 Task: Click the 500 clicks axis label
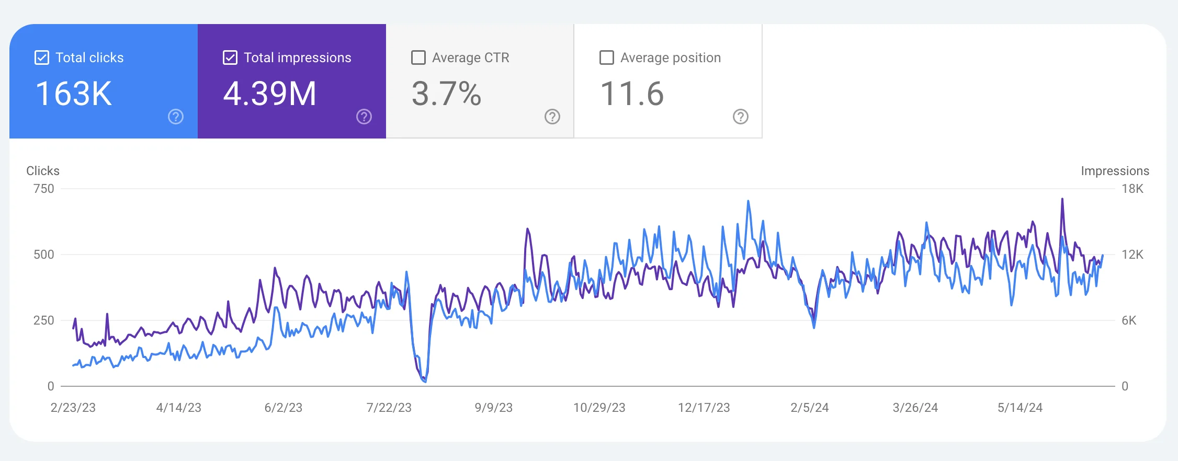(x=44, y=255)
